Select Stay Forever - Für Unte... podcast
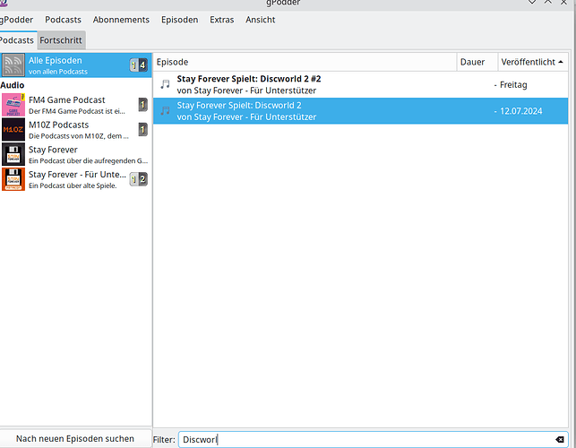Viewport: 576px width, 448px height. coord(75,179)
